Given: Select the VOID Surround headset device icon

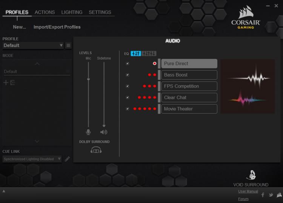Looking at the screenshot, I should tap(251, 175).
